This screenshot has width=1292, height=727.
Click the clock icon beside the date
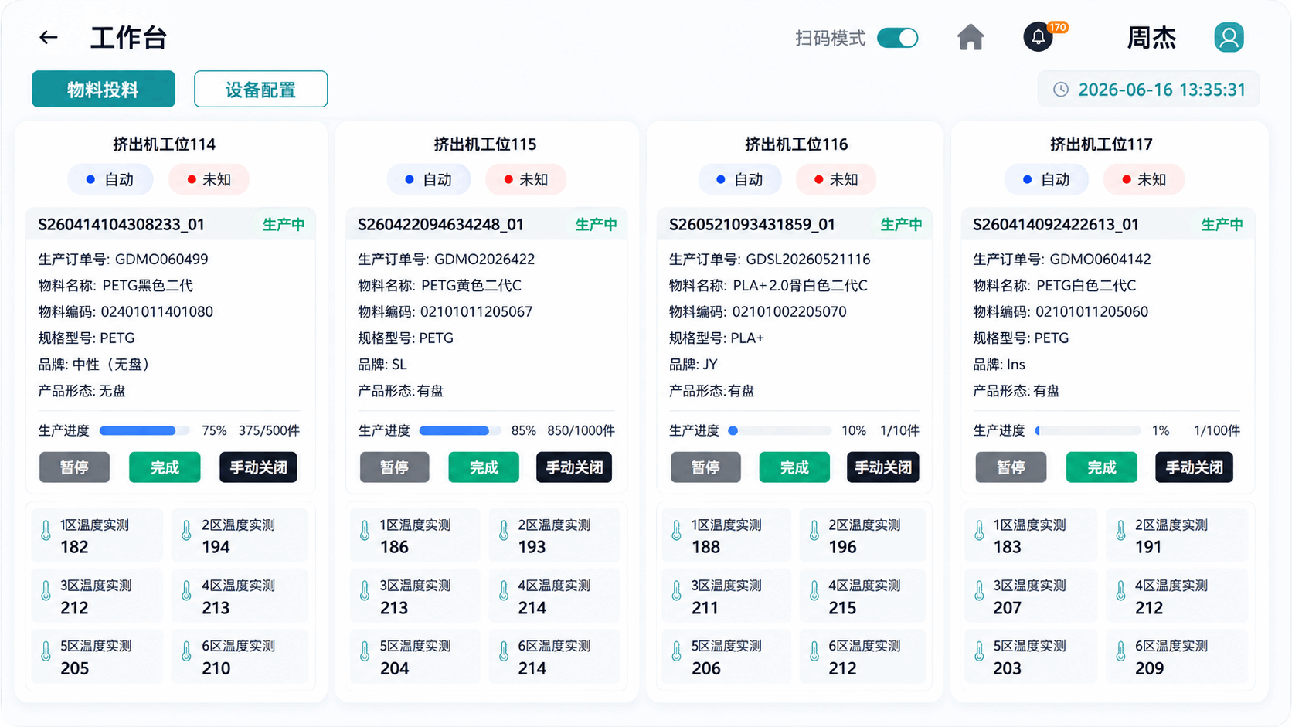pos(1061,90)
